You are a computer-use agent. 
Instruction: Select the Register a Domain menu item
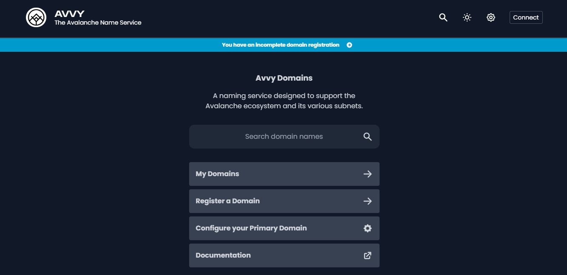pyautogui.click(x=284, y=201)
